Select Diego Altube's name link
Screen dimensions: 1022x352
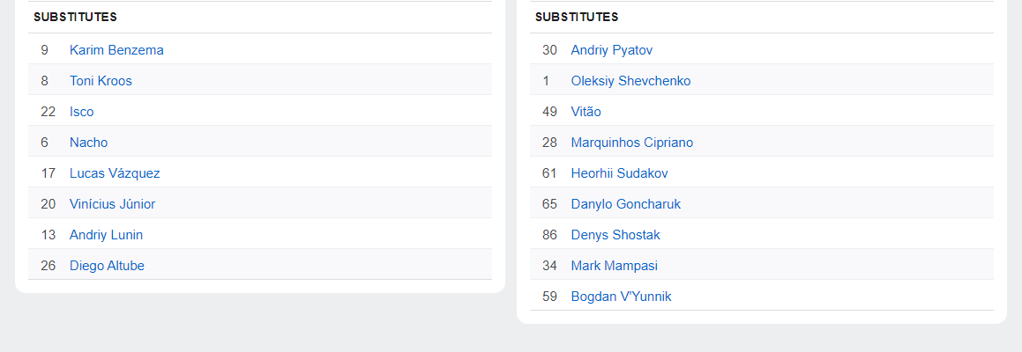[107, 266]
